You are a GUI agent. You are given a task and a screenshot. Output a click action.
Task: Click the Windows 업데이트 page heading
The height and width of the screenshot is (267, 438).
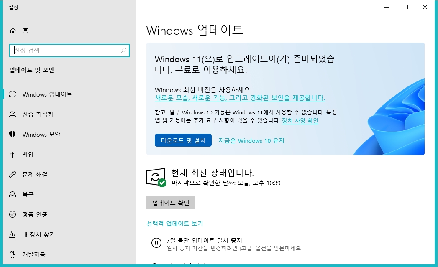coord(195,30)
